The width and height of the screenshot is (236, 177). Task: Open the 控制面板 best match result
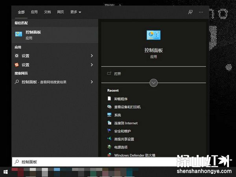coord(55,35)
